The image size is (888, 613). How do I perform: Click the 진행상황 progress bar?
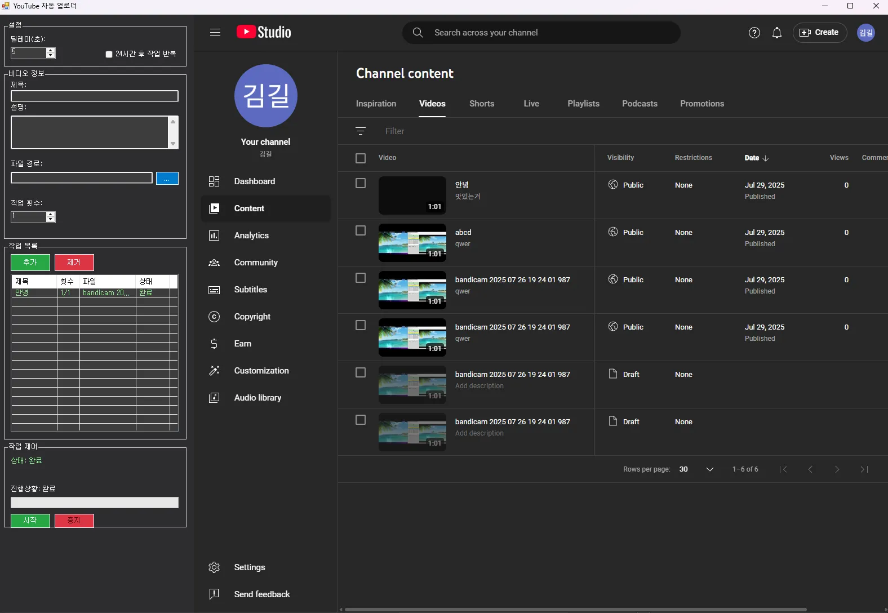coord(95,503)
